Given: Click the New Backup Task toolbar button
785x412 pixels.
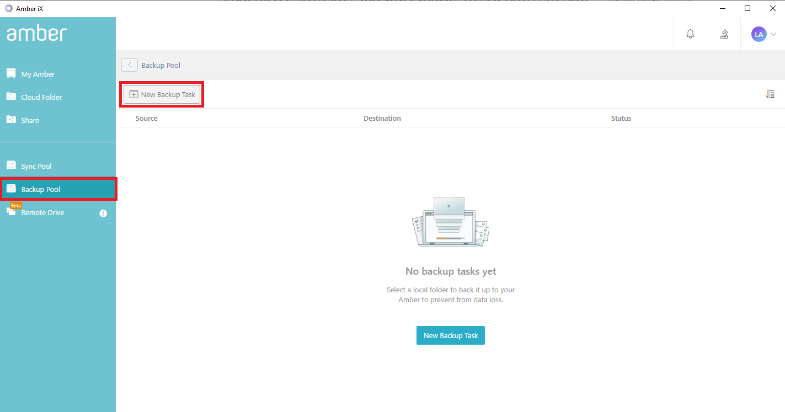Looking at the screenshot, I should [162, 94].
